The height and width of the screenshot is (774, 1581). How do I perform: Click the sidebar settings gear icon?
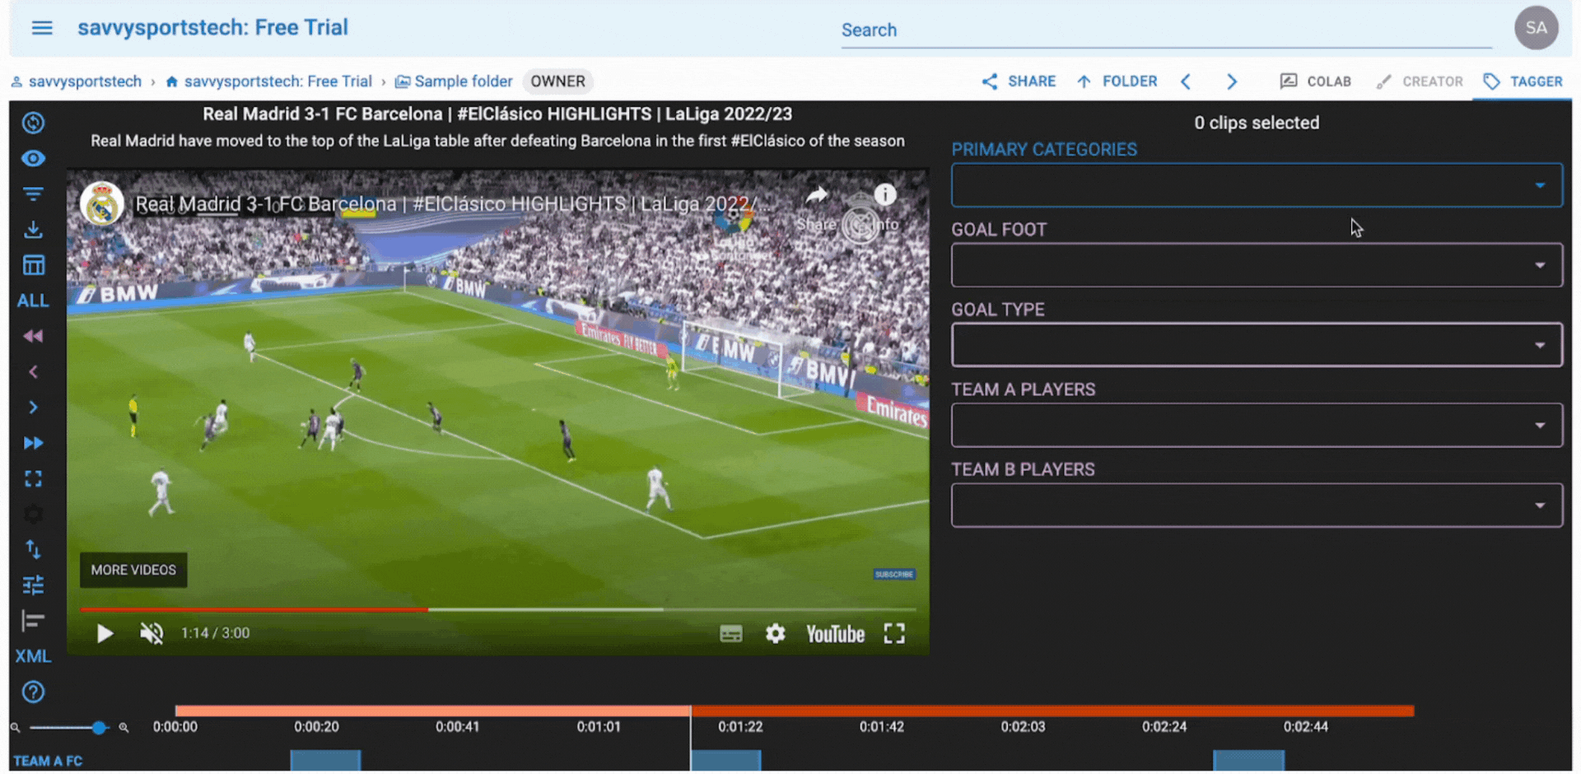[33, 514]
